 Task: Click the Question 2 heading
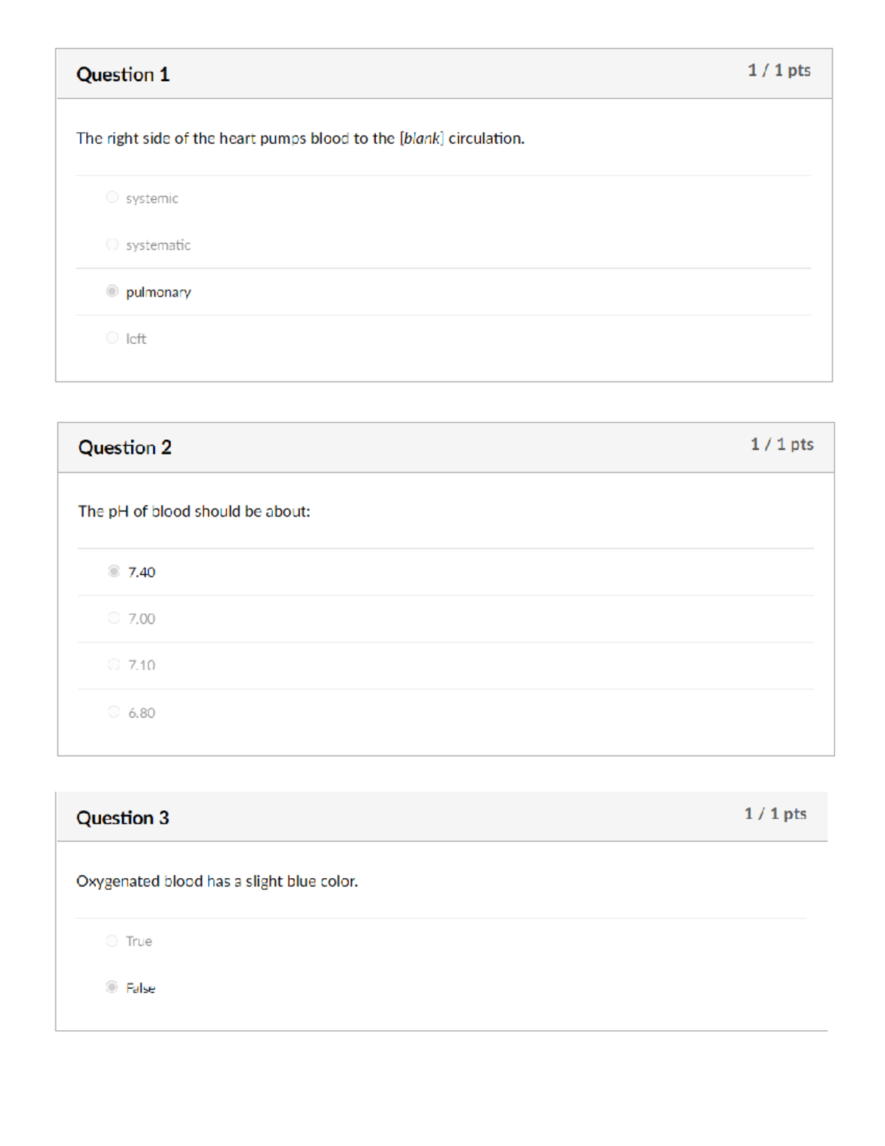coord(125,448)
